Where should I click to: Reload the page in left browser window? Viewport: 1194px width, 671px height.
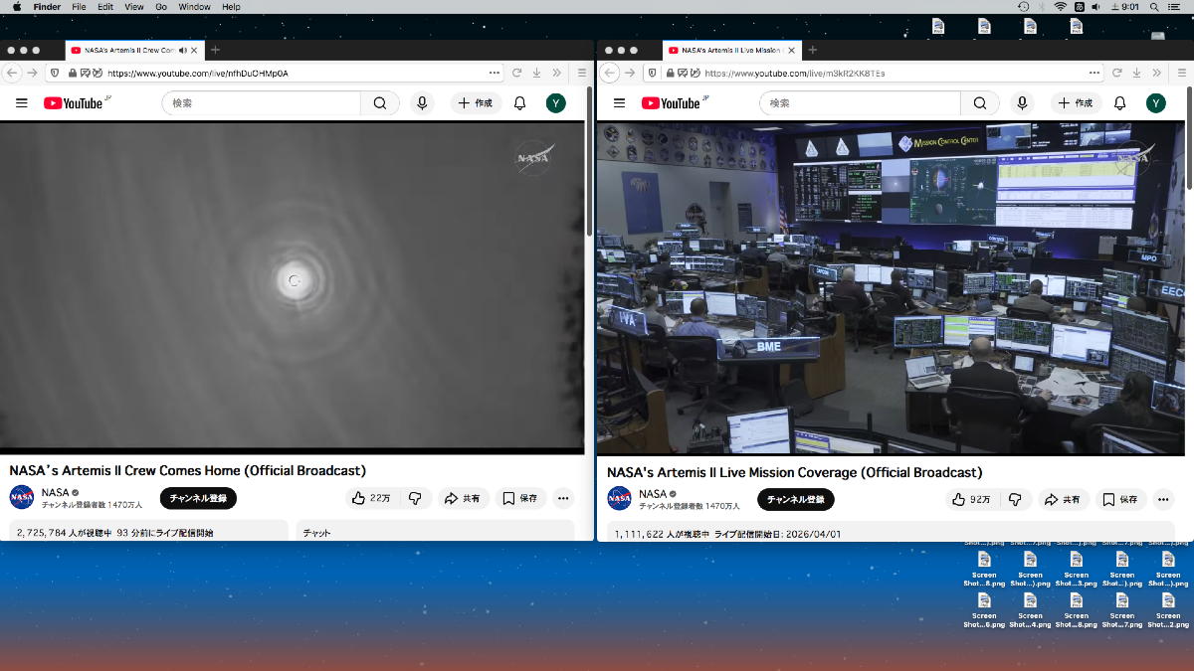pyautogui.click(x=517, y=73)
